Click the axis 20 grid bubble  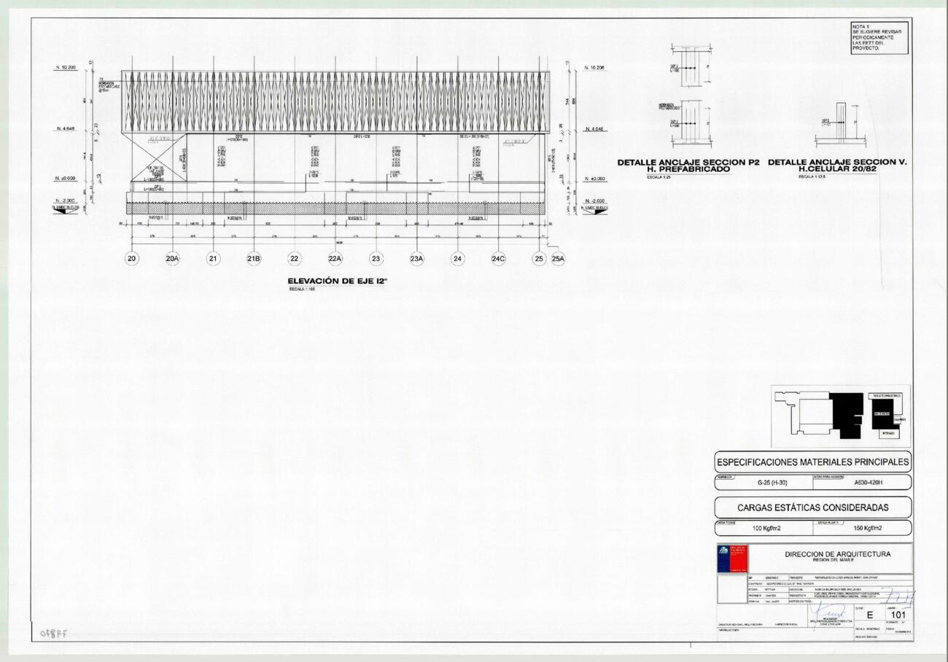[132, 259]
